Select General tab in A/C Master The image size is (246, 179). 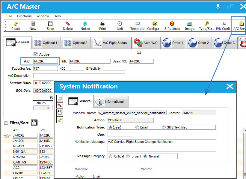18,42
